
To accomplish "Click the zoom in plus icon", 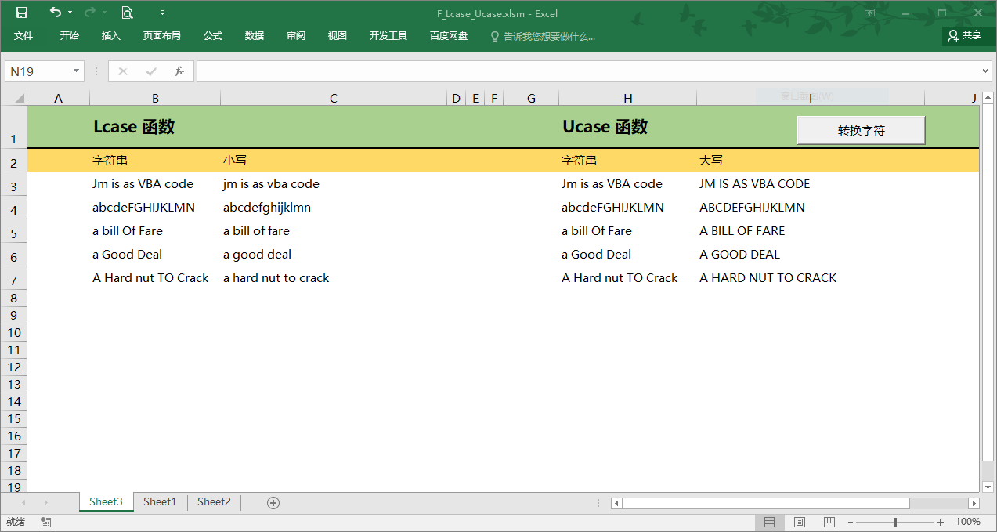I will 941,522.
